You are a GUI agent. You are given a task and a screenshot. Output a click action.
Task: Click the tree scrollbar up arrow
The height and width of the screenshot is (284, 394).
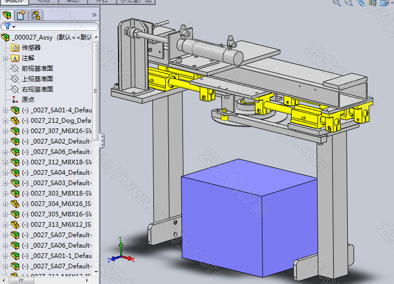pos(96,37)
